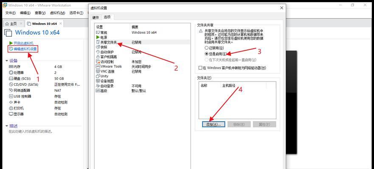
Task: Select the 设备视图 appliance view row
Action: [142, 81]
